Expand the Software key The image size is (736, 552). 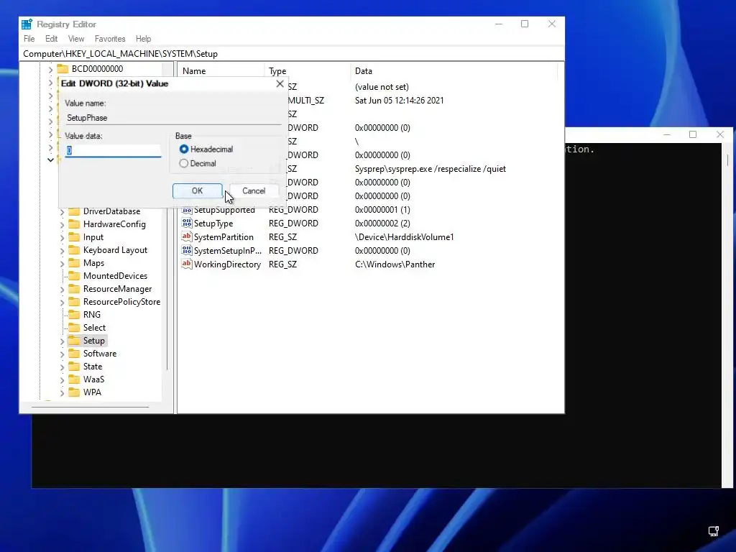pyautogui.click(x=62, y=354)
